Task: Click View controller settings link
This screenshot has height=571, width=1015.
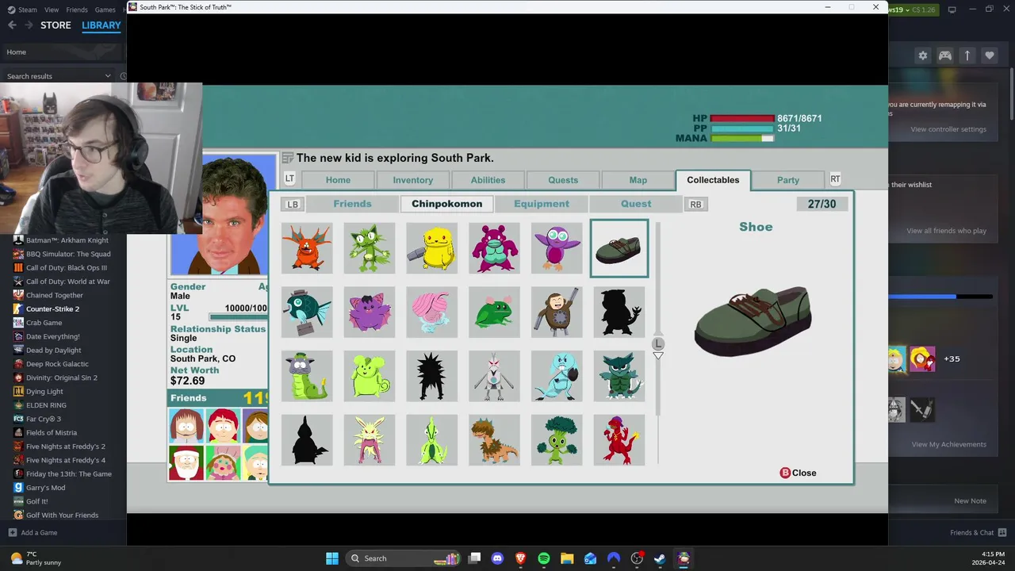Action: [948, 129]
